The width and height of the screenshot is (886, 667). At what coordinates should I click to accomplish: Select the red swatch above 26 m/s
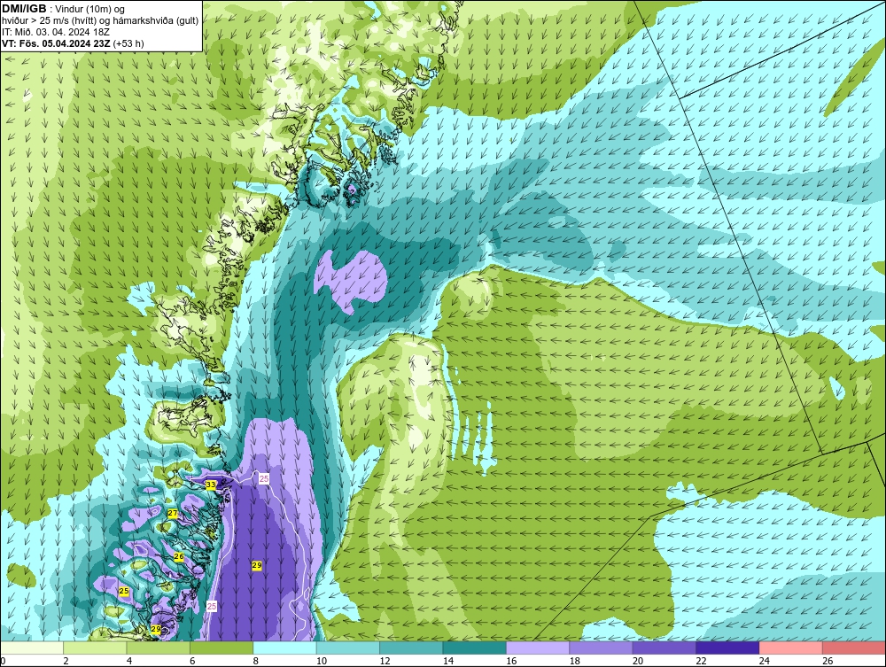854,648
